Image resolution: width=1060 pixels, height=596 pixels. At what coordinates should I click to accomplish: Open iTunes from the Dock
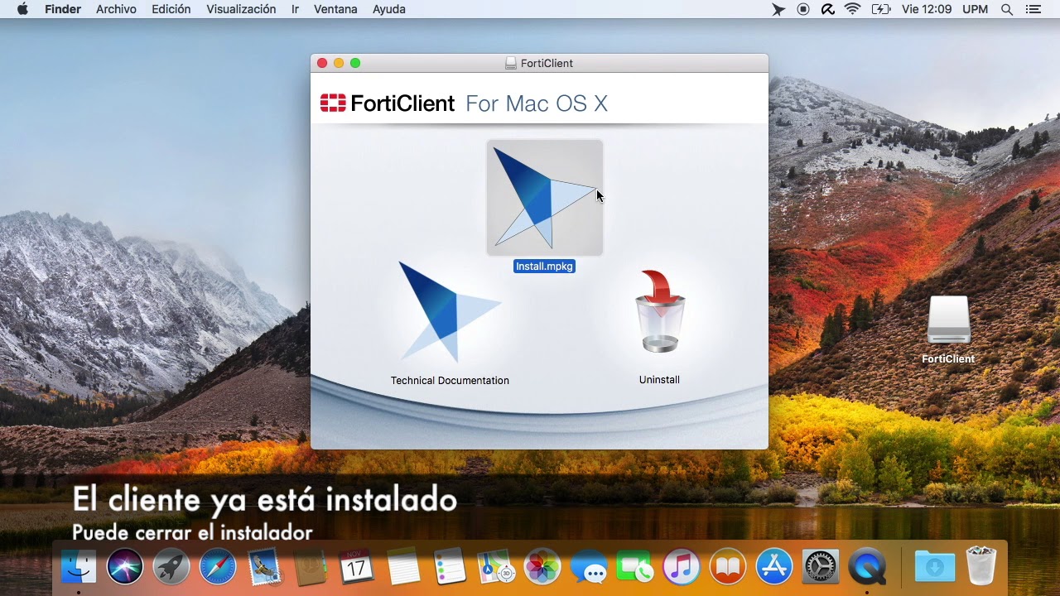tap(682, 567)
